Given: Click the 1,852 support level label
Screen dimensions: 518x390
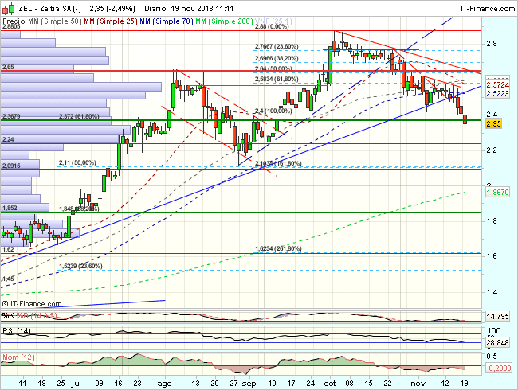Looking at the screenshot, I should pyautogui.click(x=10, y=208).
